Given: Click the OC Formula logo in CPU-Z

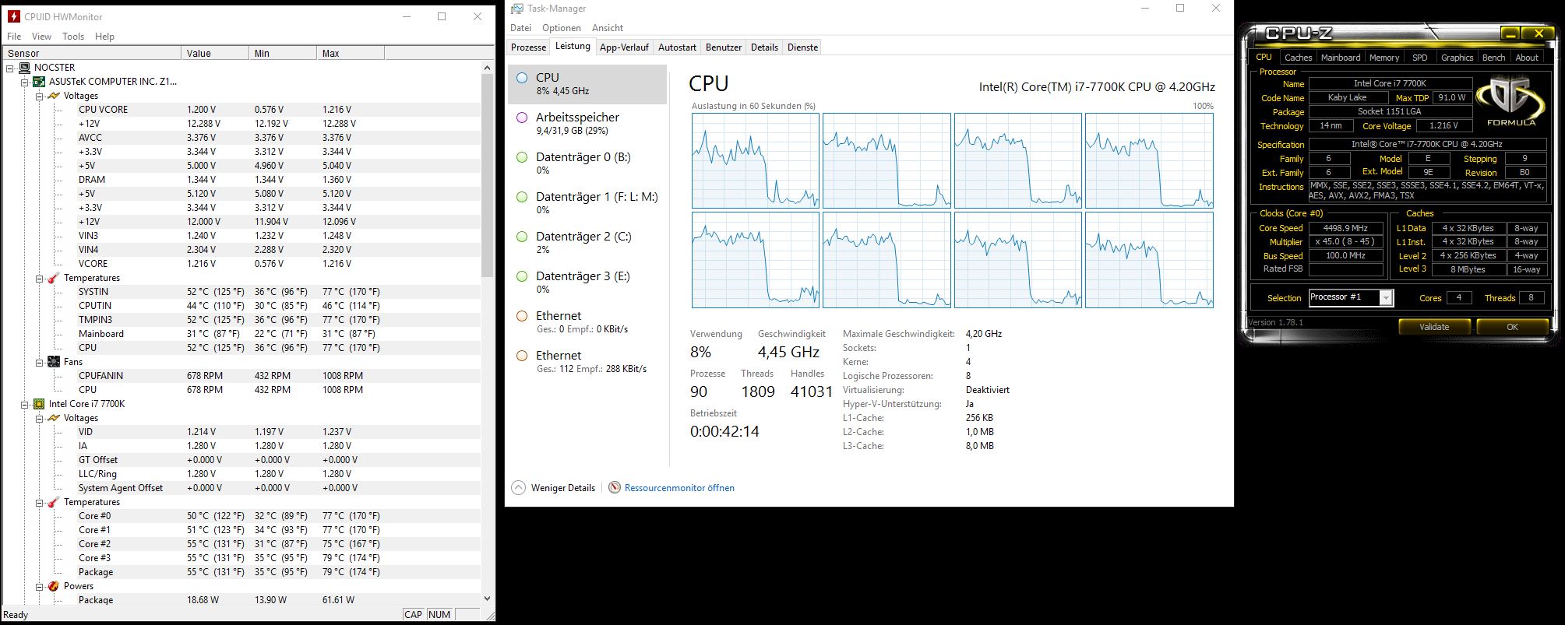Looking at the screenshot, I should 1510,101.
